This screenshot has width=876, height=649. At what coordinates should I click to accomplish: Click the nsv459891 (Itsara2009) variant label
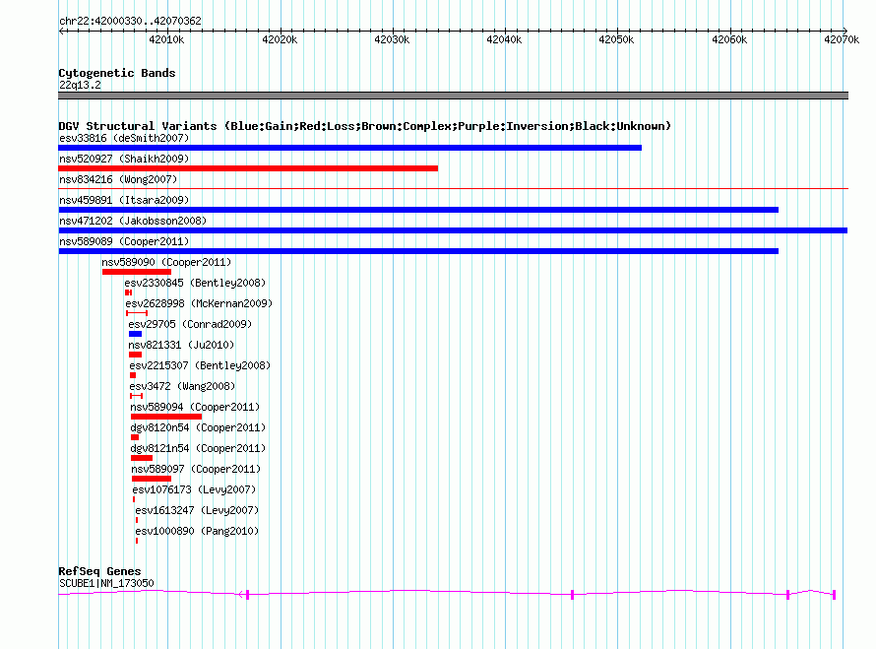(123, 200)
